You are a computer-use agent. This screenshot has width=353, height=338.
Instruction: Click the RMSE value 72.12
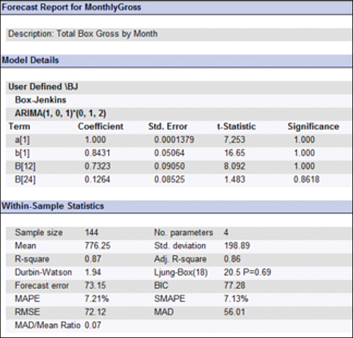click(95, 312)
